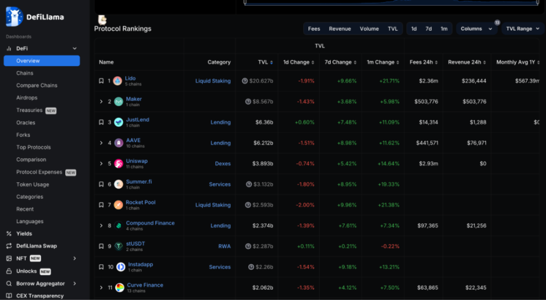
Task: Click the DefiLlama Swap arrows icon
Action: [x=9, y=246]
